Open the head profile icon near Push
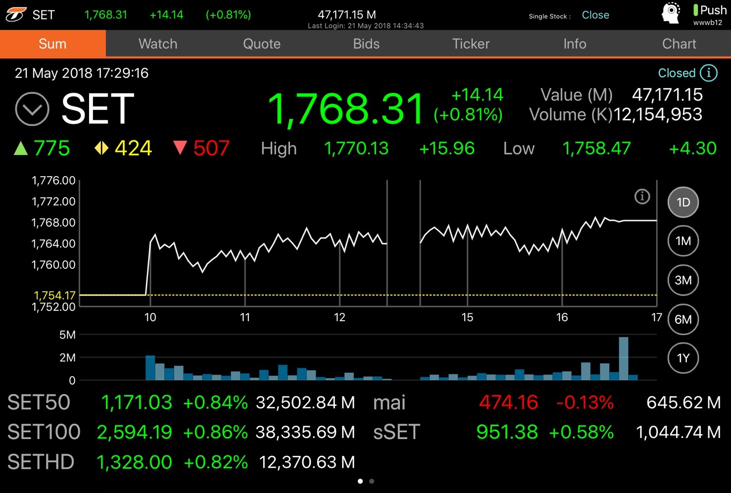The image size is (731, 493). click(671, 14)
